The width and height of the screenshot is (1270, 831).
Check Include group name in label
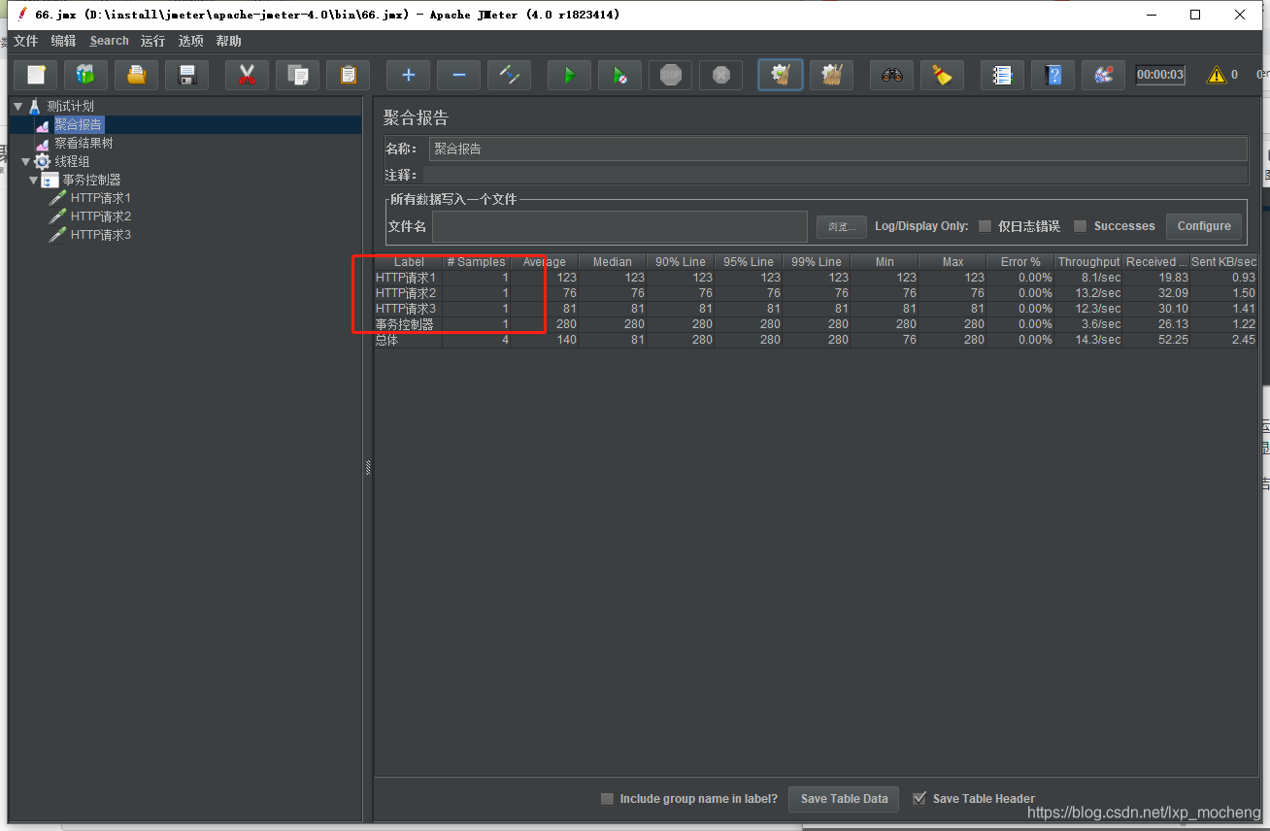607,799
